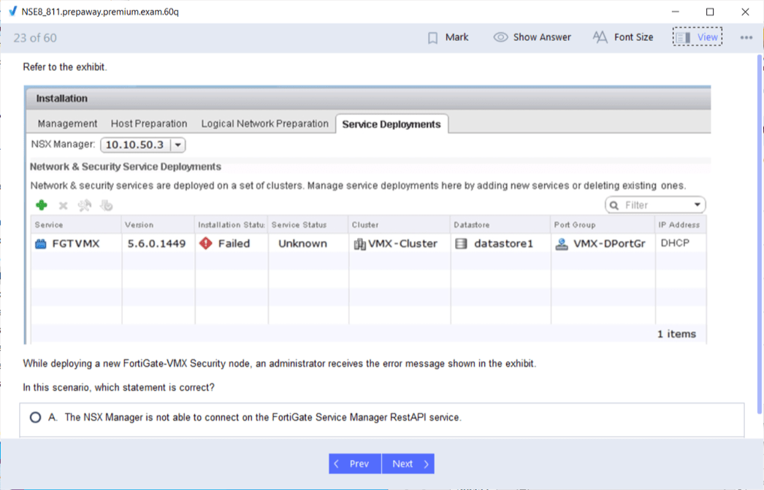Click the Font Size button label
This screenshot has height=490, width=764.
click(x=633, y=37)
